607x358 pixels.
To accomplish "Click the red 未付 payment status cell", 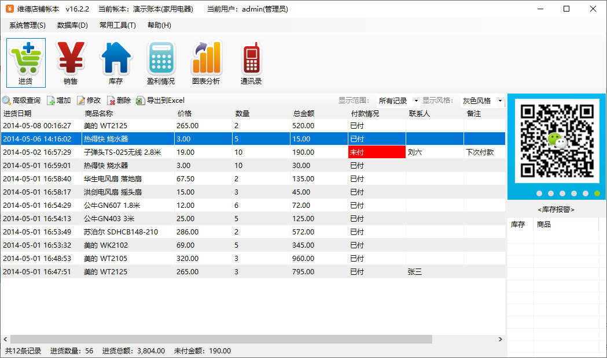I will (x=377, y=152).
